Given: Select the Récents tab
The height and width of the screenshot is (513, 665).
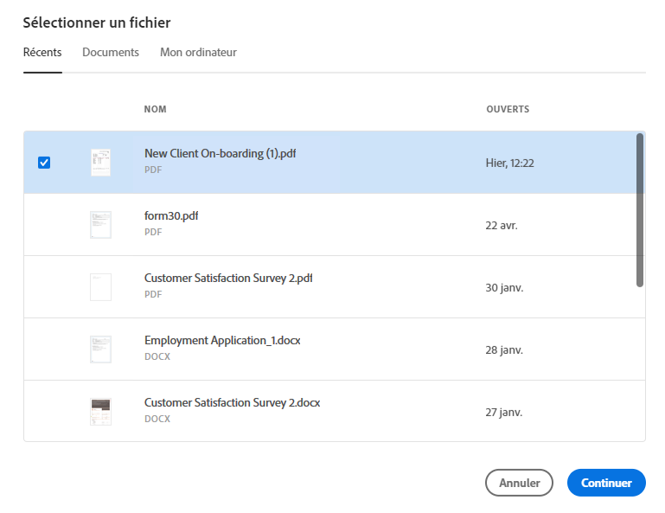Looking at the screenshot, I should [x=42, y=53].
